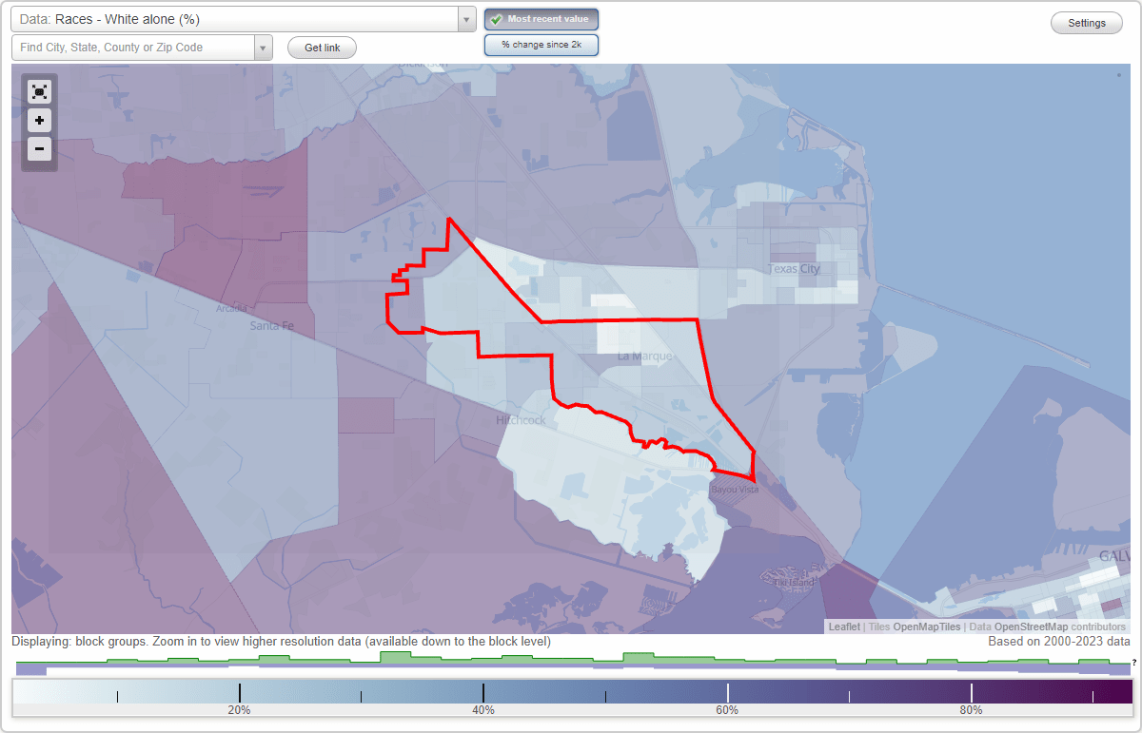The width and height of the screenshot is (1142, 733).
Task: Open the city search dropdown arrow
Action: tap(264, 48)
